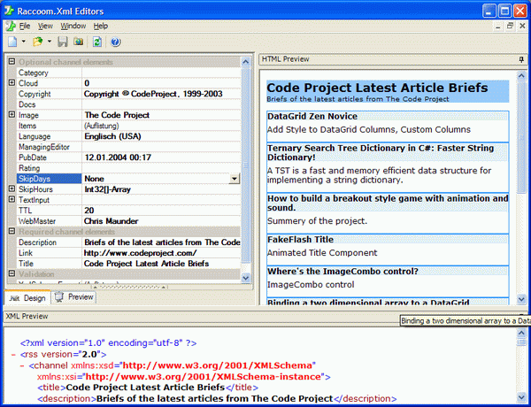Select the Copyright property row
This screenshot has width=531, height=407.
(x=128, y=94)
